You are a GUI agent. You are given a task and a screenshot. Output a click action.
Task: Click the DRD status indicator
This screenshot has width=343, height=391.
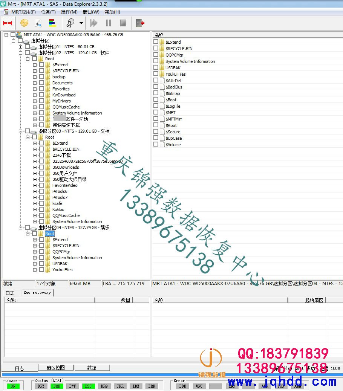coord(57,386)
